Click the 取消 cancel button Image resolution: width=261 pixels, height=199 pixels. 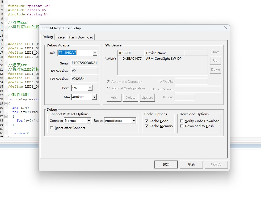point(191,165)
